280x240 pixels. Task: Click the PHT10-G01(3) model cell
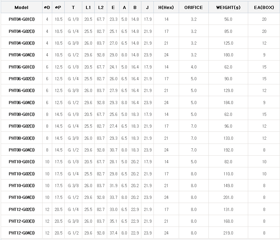click(x=21, y=162)
